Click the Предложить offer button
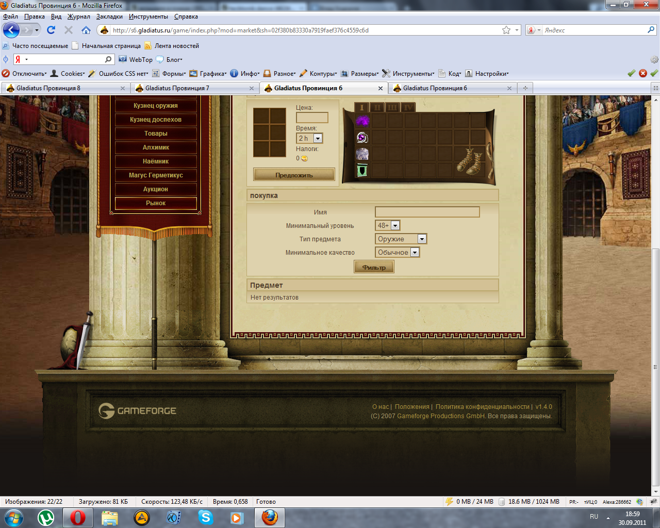Image resolution: width=660 pixels, height=528 pixels. [294, 175]
